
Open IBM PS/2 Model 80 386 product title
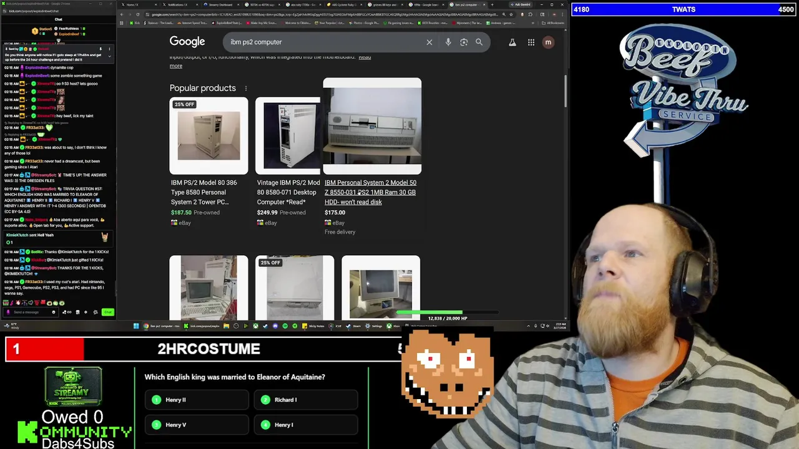click(x=204, y=192)
